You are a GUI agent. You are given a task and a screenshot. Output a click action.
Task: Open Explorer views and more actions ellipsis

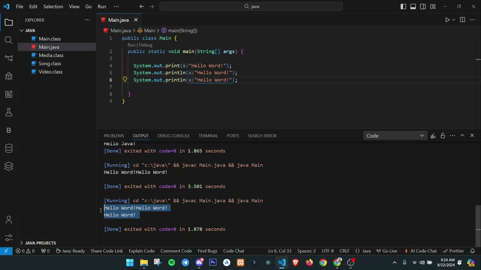click(x=87, y=20)
